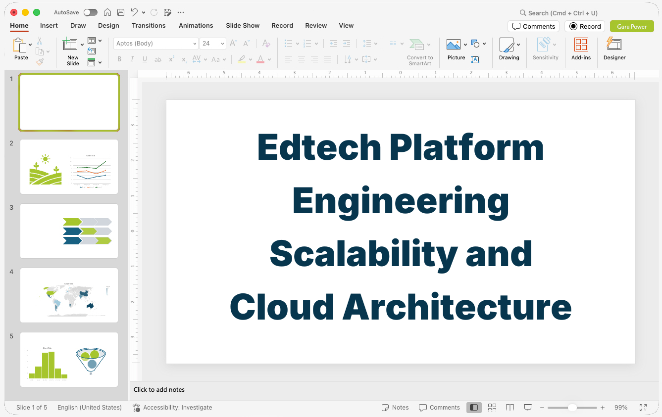
Task: Click the Home house icon in title bar
Action: point(107,12)
